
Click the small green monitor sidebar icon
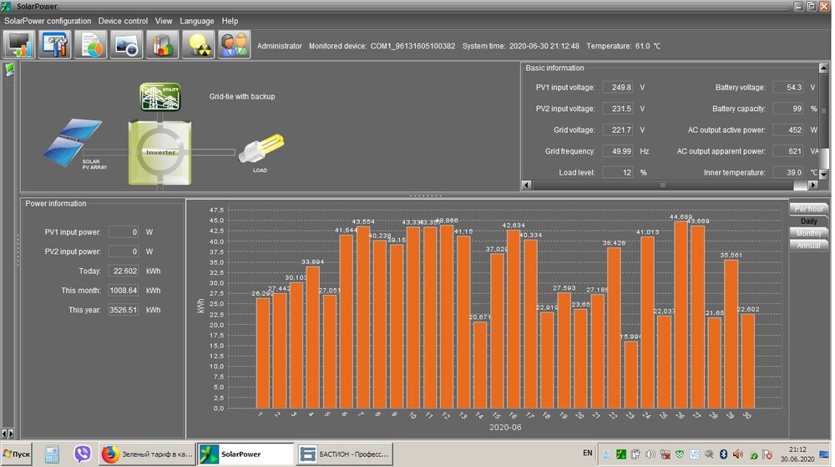coord(9,69)
